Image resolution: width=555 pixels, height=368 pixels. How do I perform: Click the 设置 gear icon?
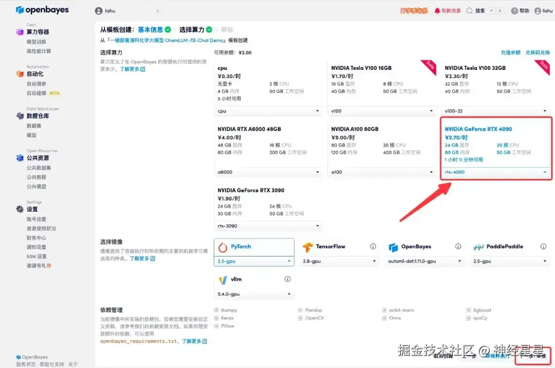click(x=20, y=209)
